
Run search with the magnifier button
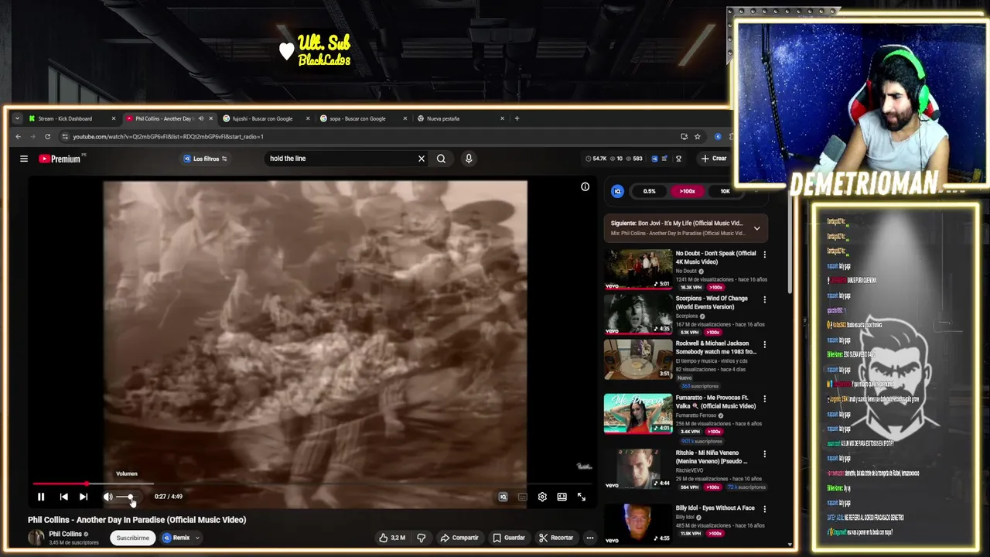pos(441,159)
